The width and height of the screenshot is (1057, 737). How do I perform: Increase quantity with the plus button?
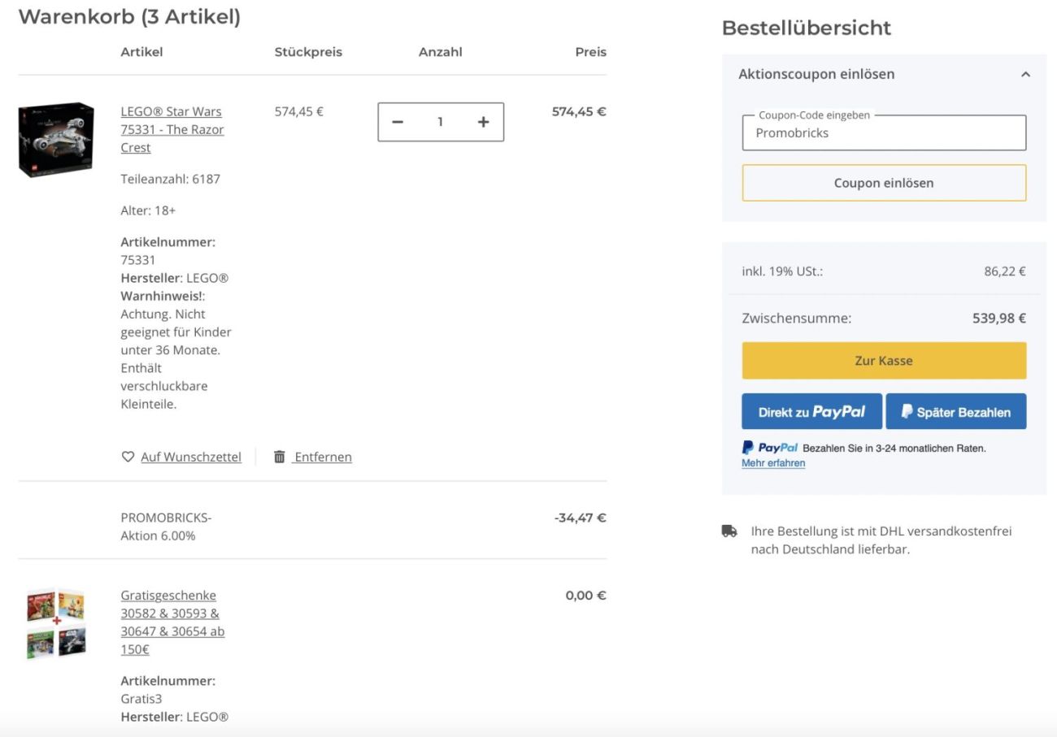[483, 122]
